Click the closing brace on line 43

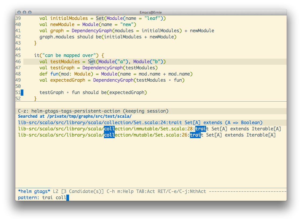[35, 43]
